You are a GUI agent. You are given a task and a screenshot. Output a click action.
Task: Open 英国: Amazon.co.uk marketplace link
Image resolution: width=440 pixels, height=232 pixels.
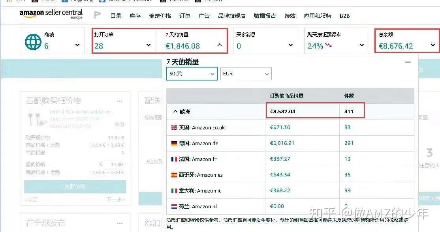coord(202,127)
